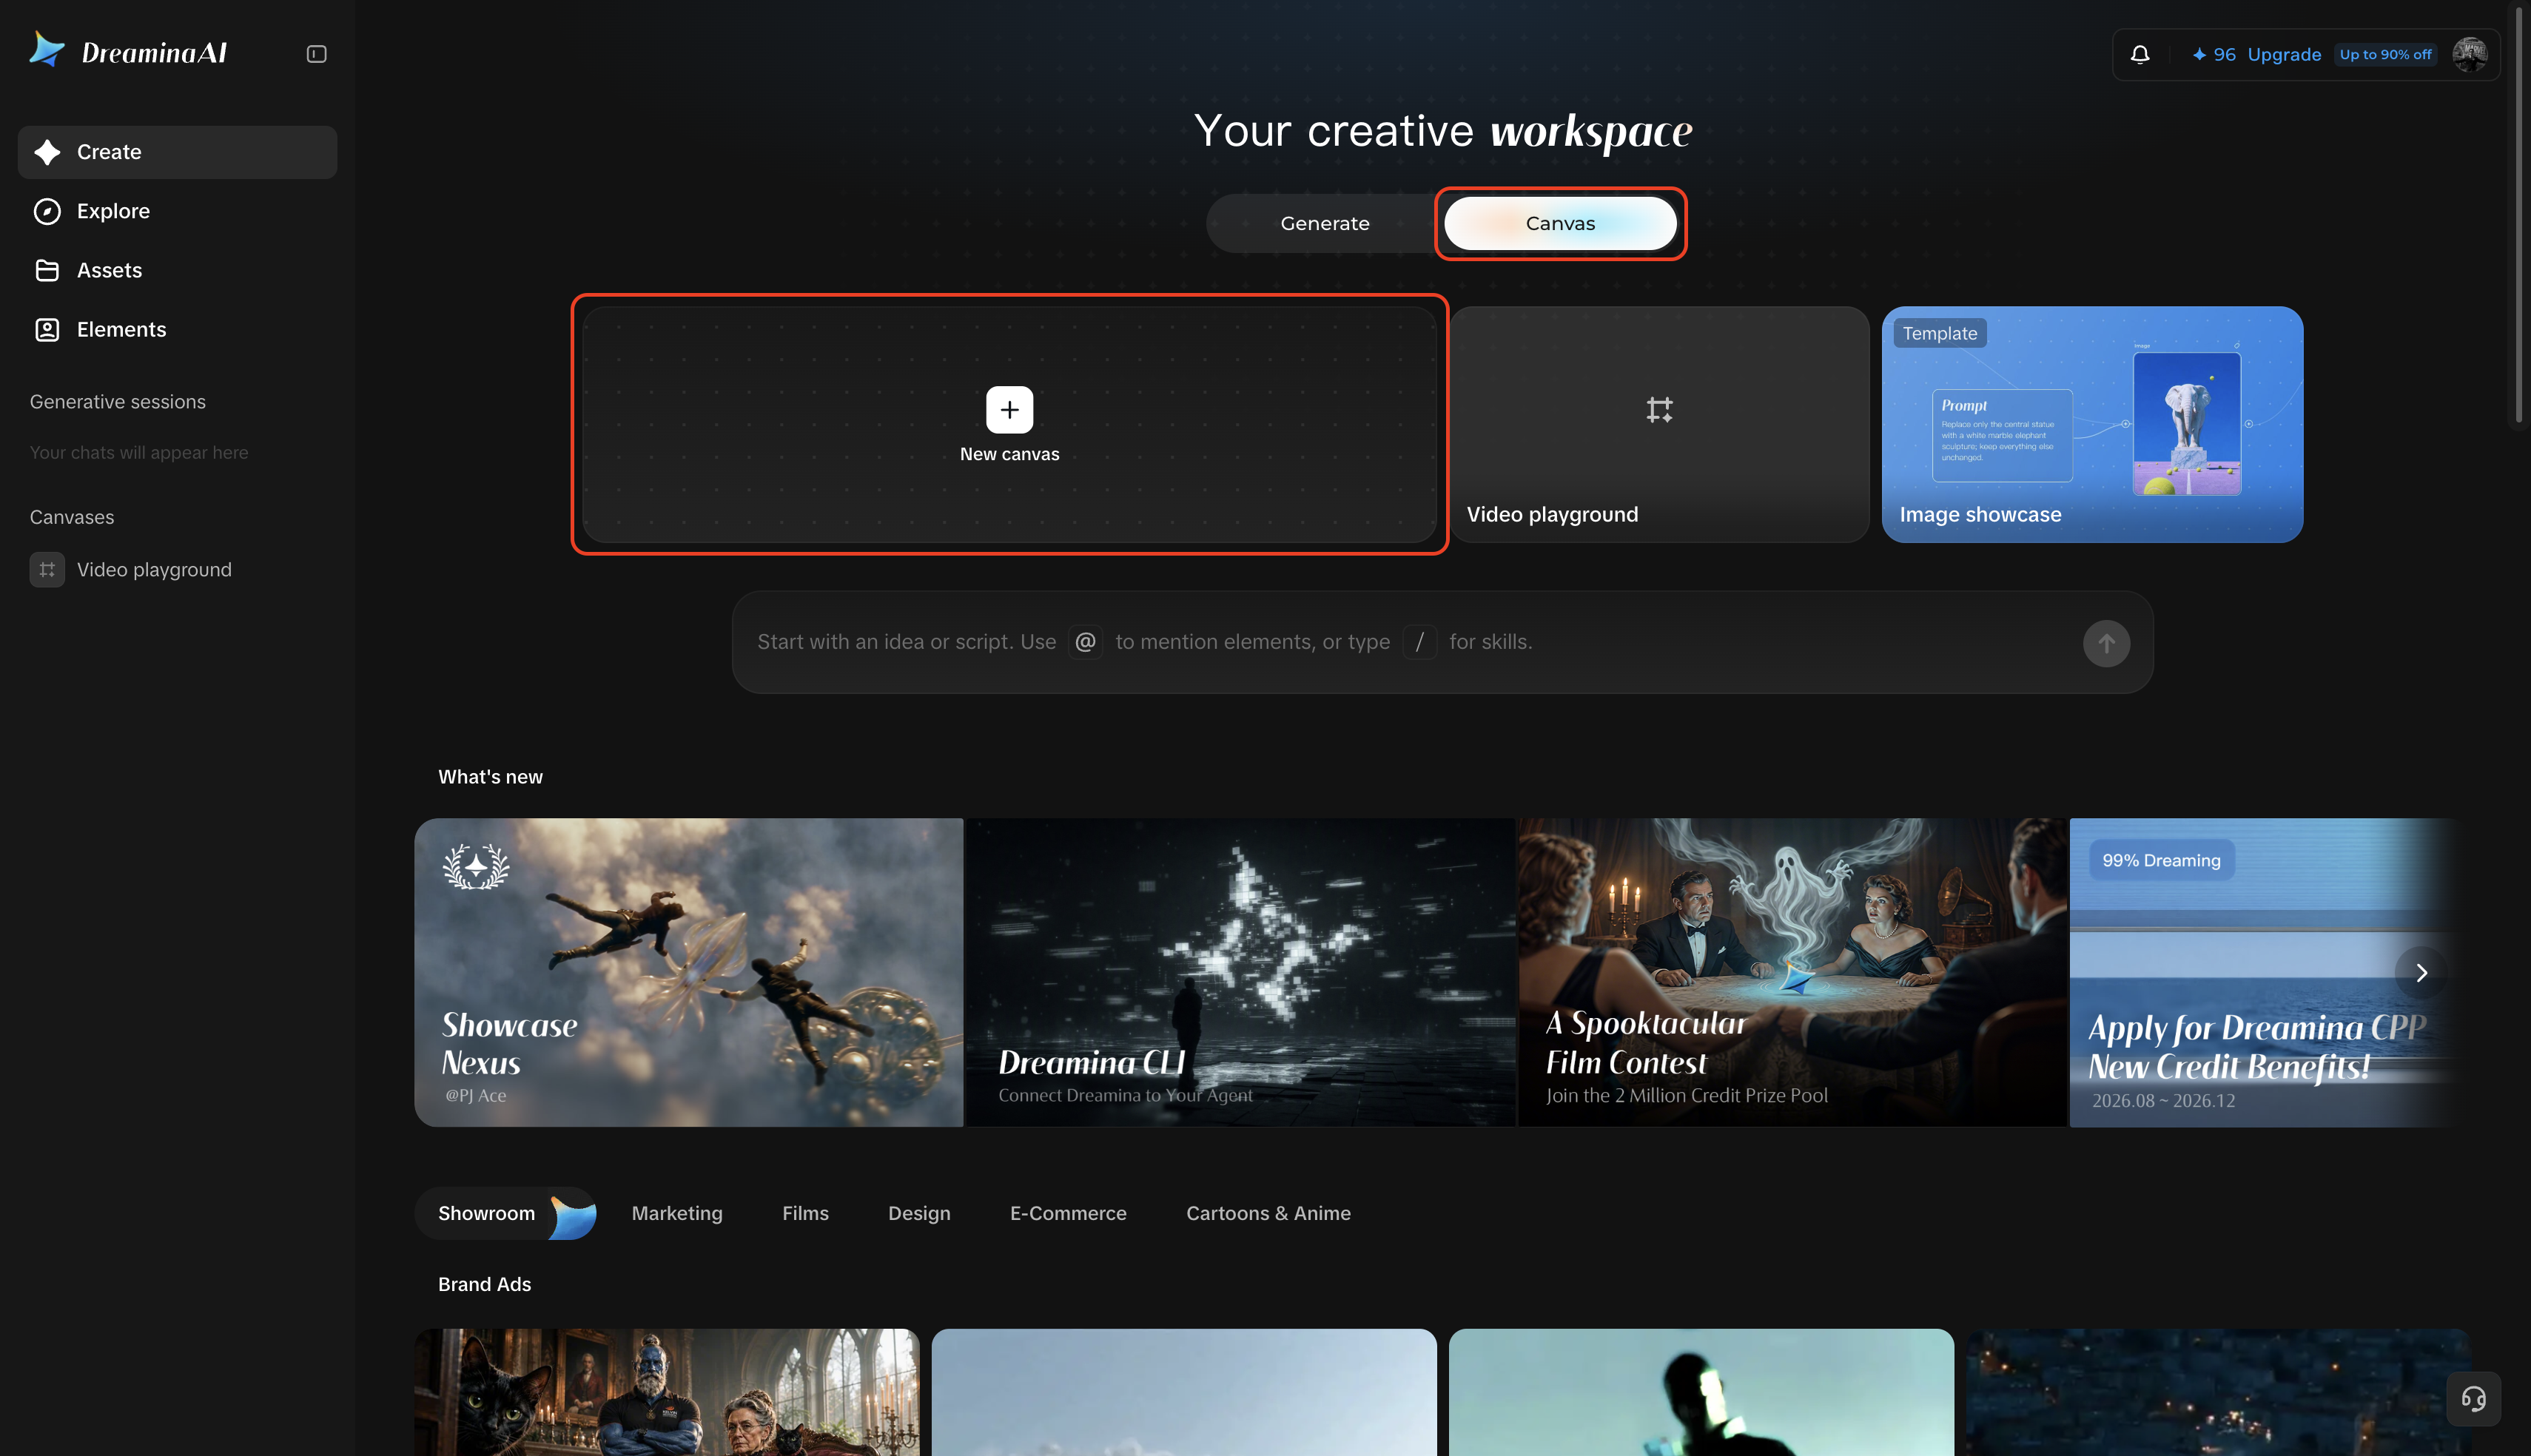Open support headset icon

[x=2473, y=1398]
